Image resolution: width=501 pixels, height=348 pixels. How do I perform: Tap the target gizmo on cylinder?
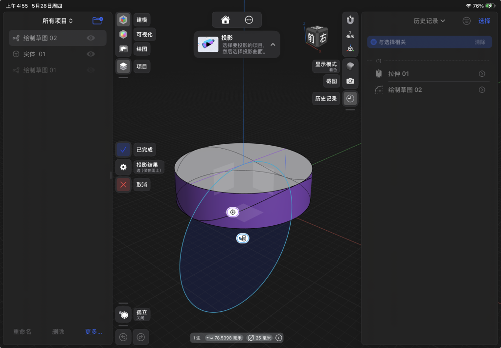232,212
